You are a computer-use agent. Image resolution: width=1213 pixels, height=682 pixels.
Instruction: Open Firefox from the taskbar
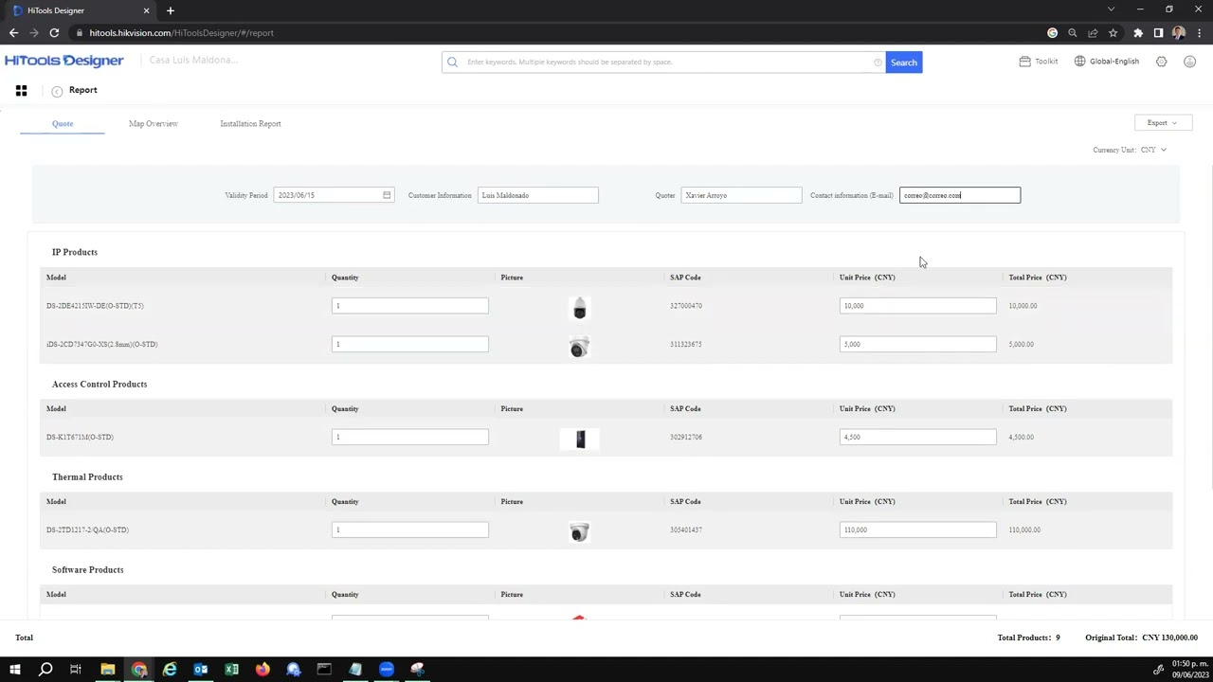[x=263, y=670]
